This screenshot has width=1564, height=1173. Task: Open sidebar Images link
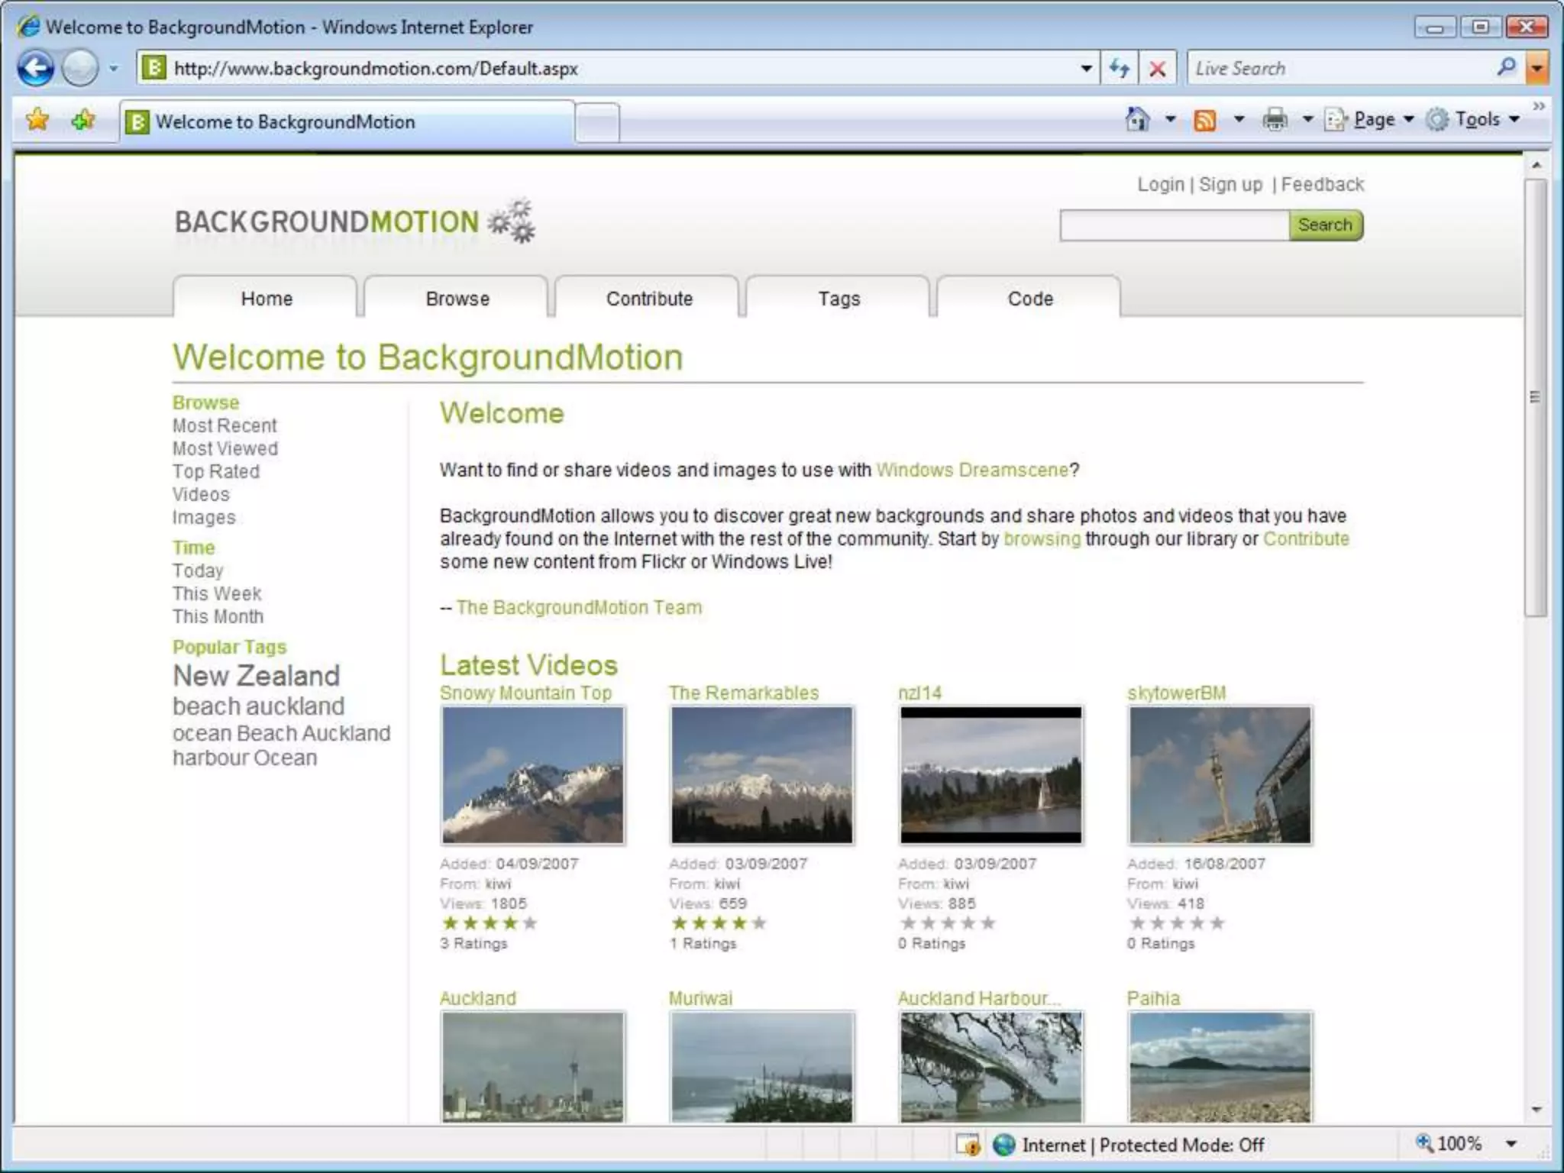[203, 517]
